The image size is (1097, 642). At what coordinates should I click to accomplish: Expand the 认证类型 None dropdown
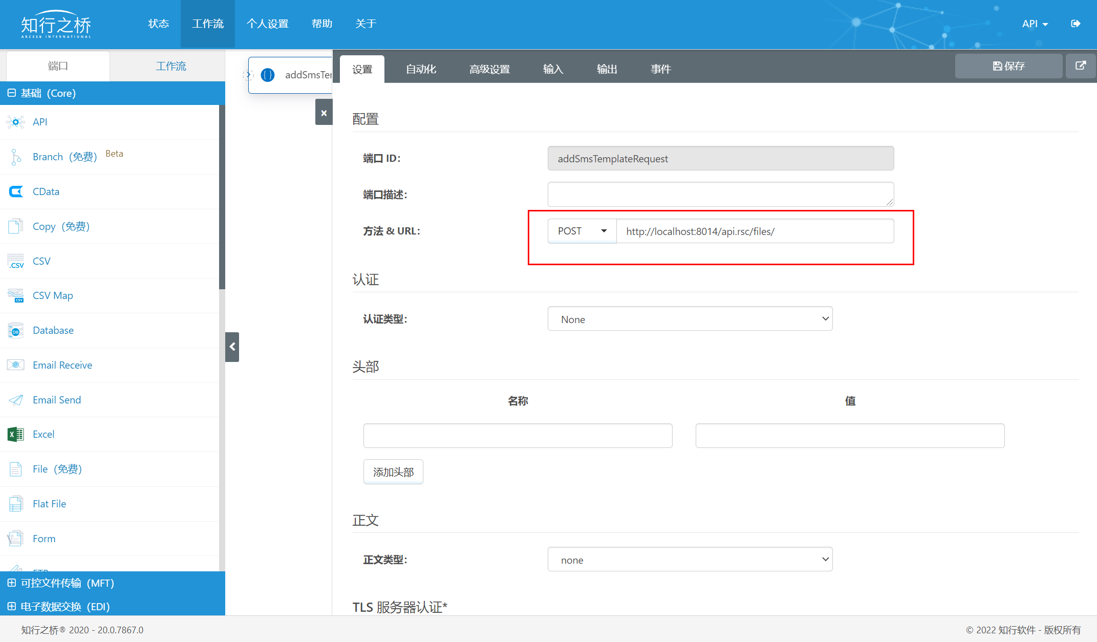point(691,319)
